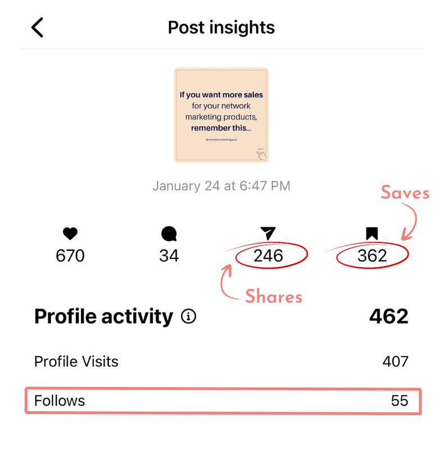Image resolution: width=443 pixels, height=450 pixels.
Task: Tap the bookmark saves icon
Action: pos(372,233)
